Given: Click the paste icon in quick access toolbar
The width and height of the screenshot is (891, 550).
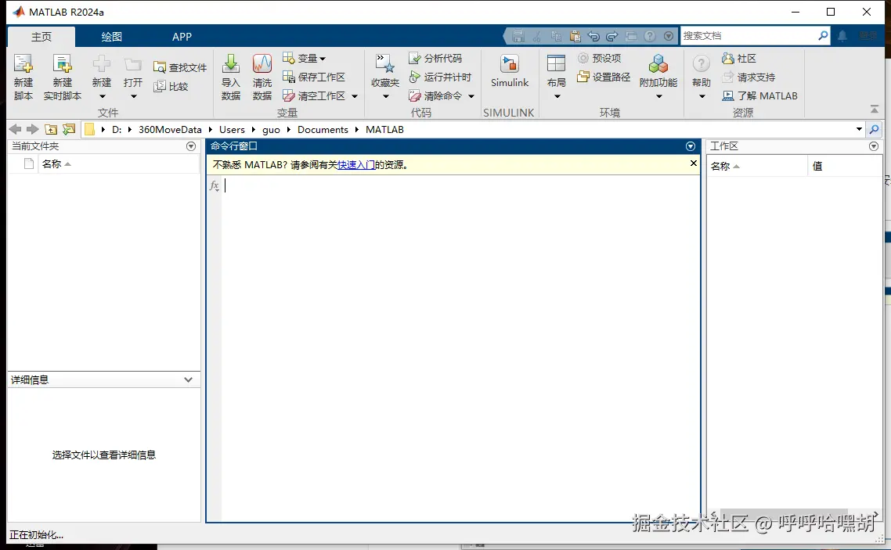Looking at the screenshot, I should pyautogui.click(x=575, y=36).
